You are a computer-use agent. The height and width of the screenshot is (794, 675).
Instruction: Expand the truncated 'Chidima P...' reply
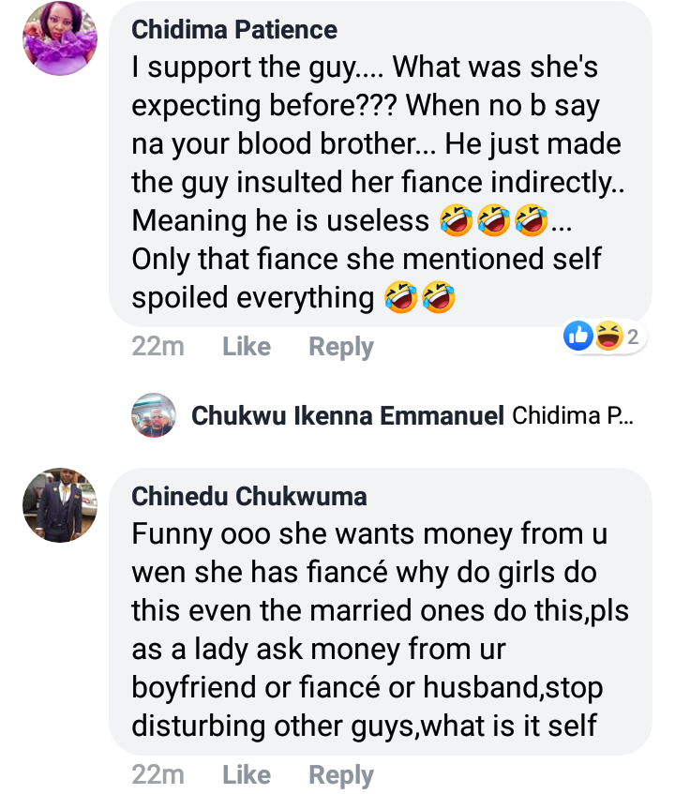pos(574,416)
